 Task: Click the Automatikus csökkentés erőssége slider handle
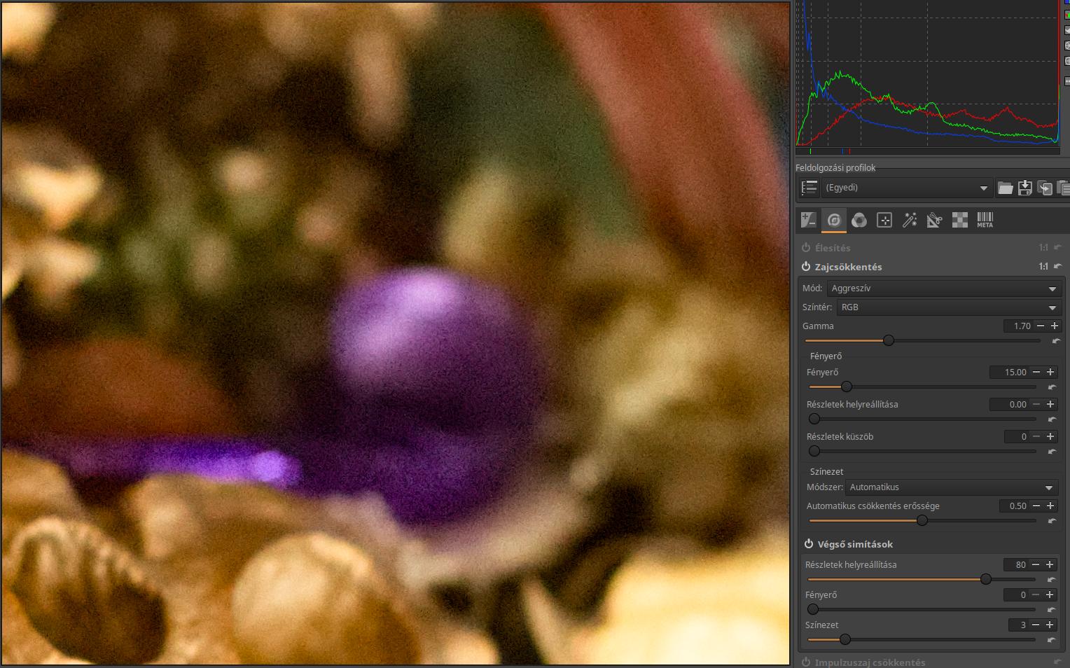click(x=922, y=520)
